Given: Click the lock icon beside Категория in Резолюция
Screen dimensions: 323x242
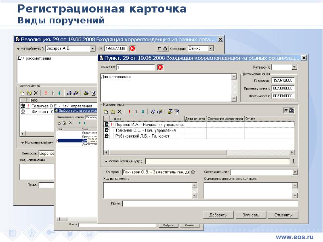Looking at the screenshot, I should tap(165, 48).
